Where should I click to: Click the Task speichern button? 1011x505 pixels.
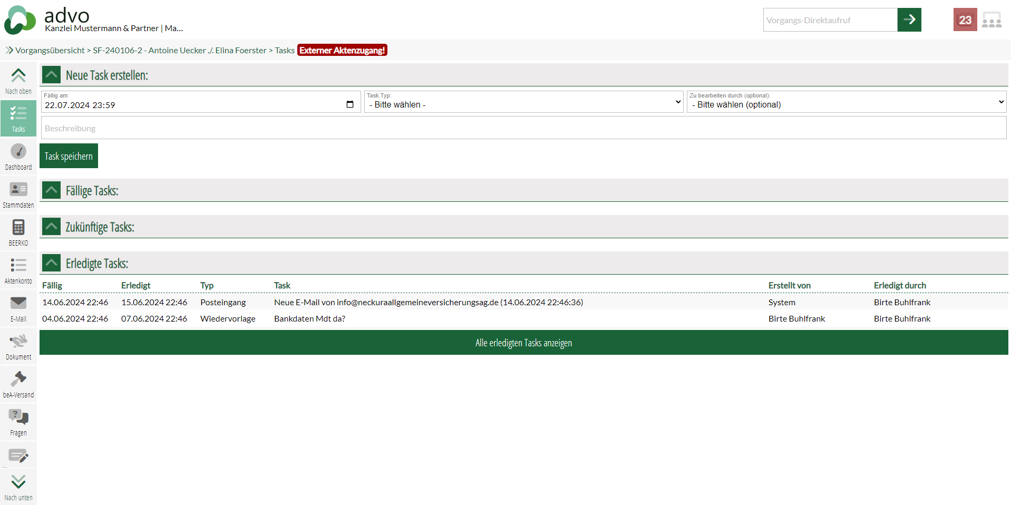pos(69,156)
